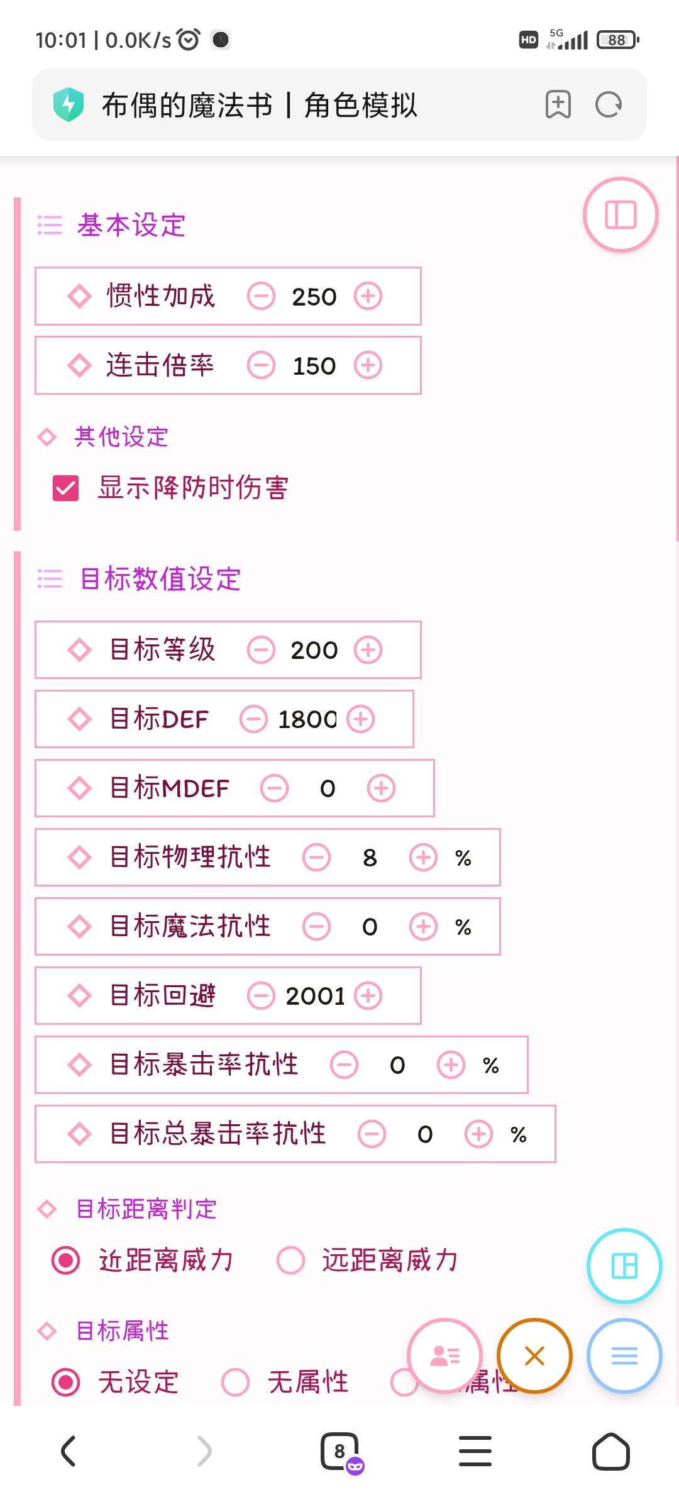Tap the pink character card floating button
The height and width of the screenshot is (1509, 679).
[x=445, y=1356]
